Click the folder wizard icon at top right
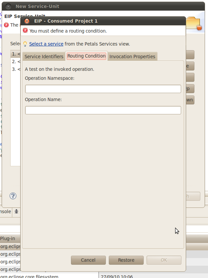 [193, 23]
